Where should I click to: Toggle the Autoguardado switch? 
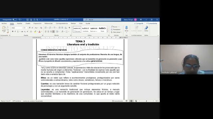(15, 20)
